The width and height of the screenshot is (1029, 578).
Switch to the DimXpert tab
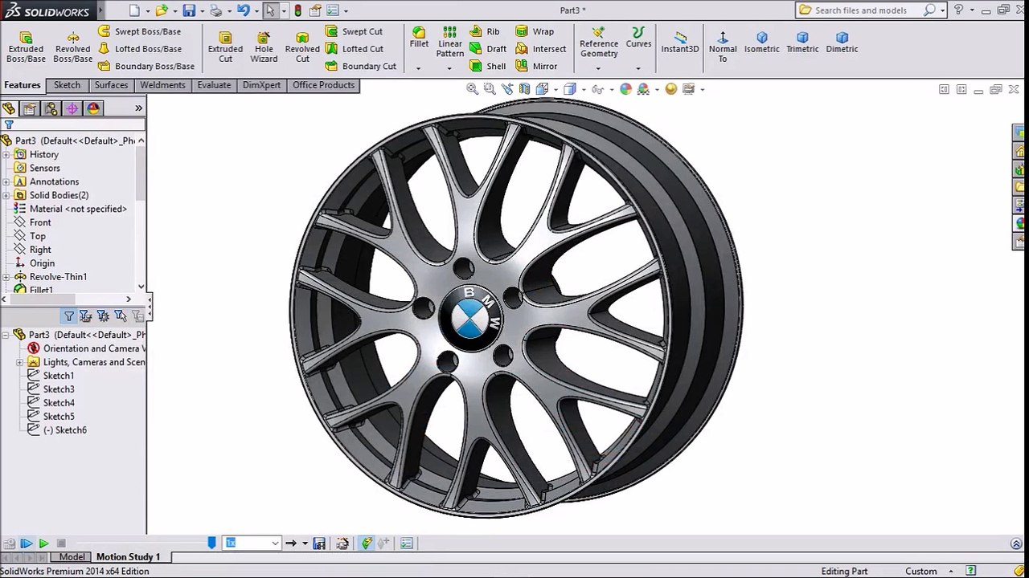[x=261, y=85]
